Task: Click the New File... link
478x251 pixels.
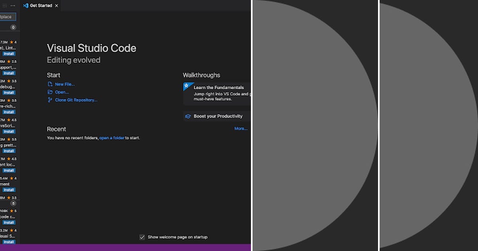Action: coord(64,84)
